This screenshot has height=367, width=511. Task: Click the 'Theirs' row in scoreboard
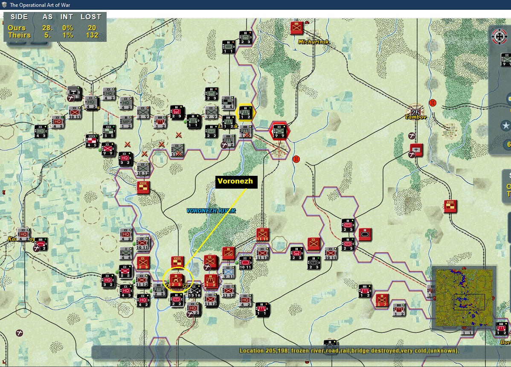[52, 35]
